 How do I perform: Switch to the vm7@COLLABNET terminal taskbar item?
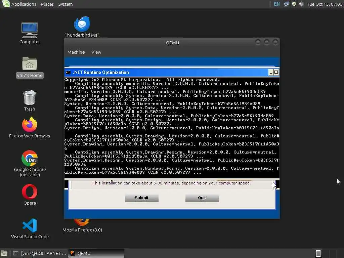point(40,253)
